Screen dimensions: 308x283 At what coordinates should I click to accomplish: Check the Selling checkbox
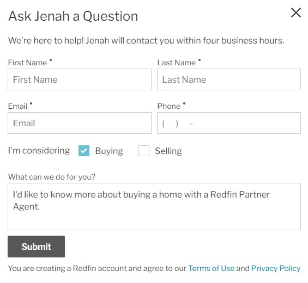coord(144,151)
